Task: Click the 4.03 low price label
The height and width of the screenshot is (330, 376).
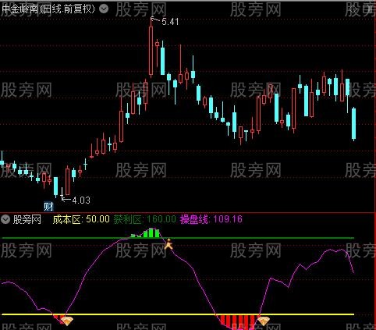Action: coord(81,200)
